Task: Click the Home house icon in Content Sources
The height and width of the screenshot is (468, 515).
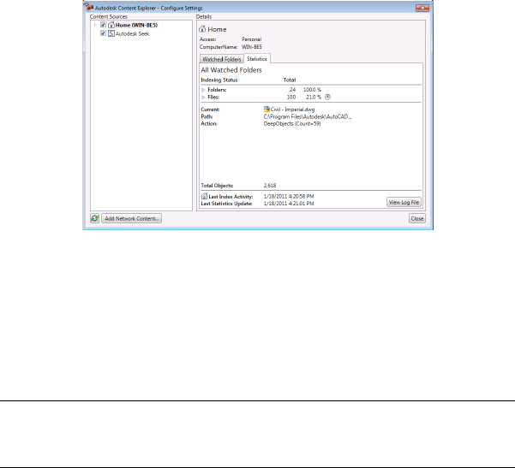Action: 111,25
